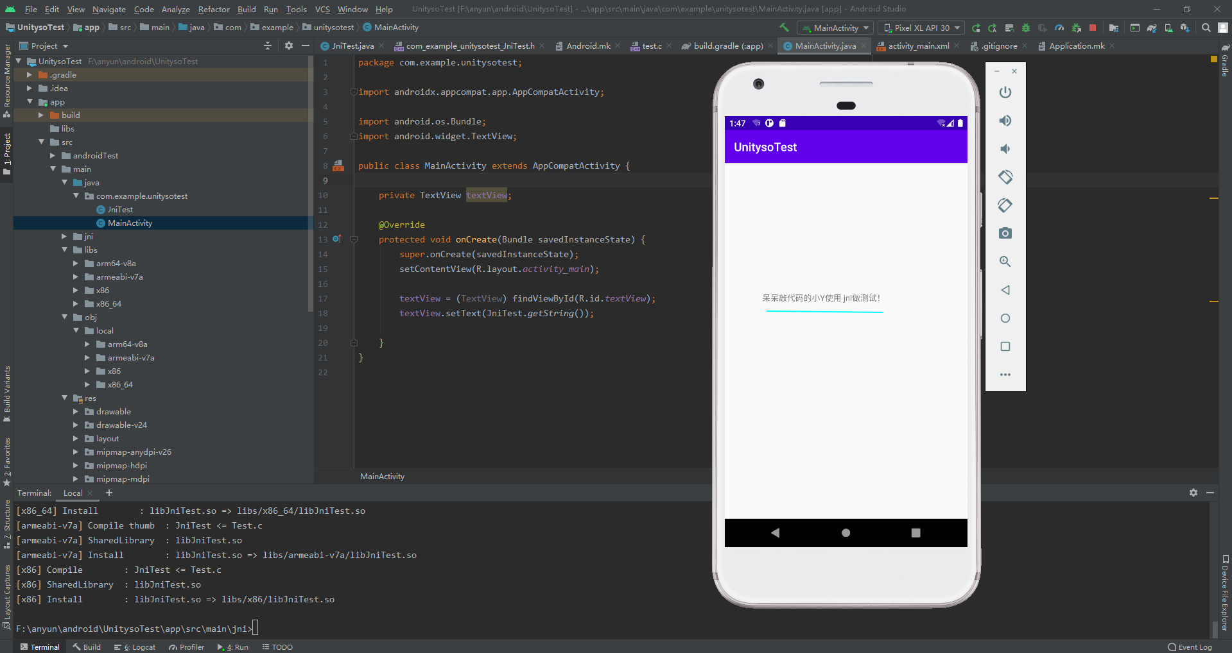Click the Make Project hammer icon

click(x=784, y=28)
